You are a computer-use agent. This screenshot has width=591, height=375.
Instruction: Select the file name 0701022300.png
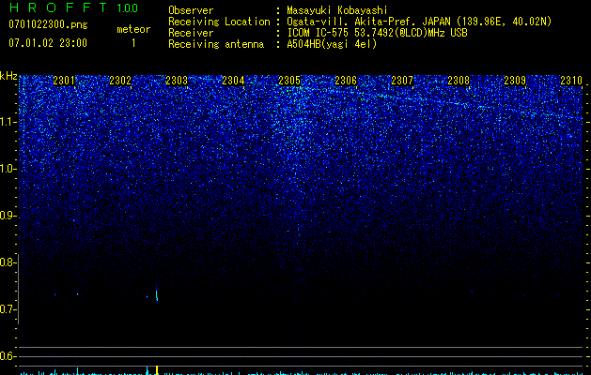click(48, 24)
